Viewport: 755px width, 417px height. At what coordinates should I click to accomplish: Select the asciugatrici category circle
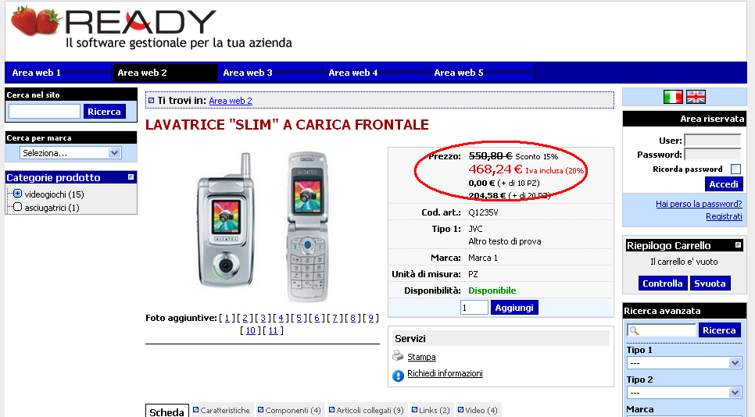point(17,207)
